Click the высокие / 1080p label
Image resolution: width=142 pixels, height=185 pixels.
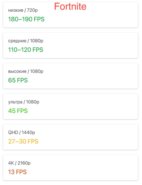point(26,71)
